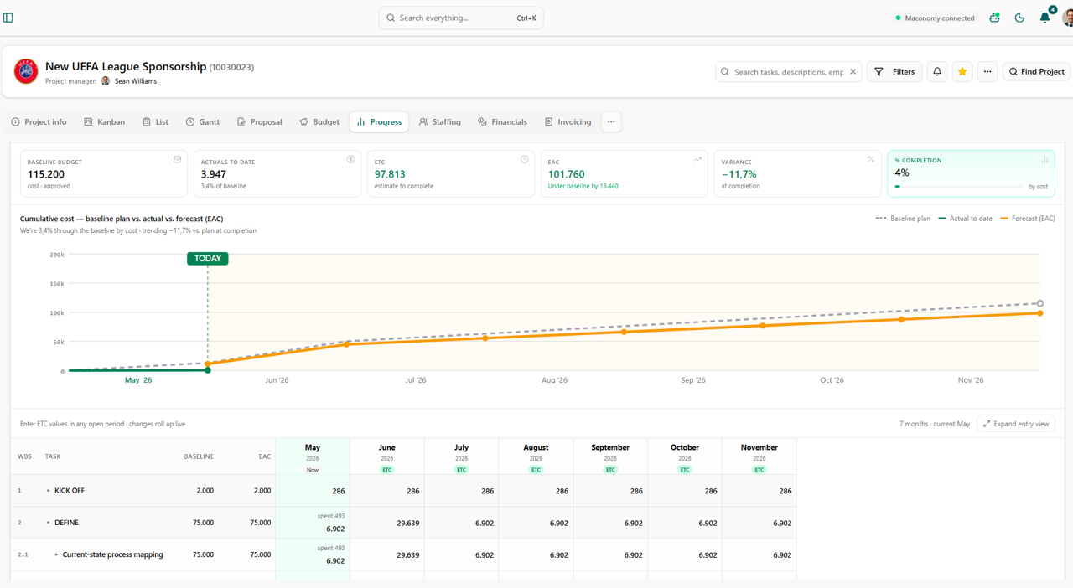This screenshot has height=588, width=1073.
Task: Switch to the Kanban tab
Action: point(105,122)
